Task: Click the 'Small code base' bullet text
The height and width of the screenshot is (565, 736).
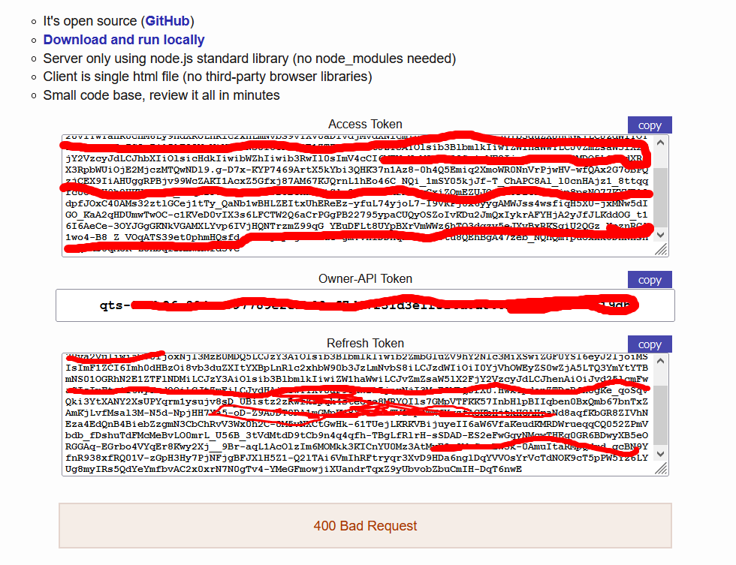Action: tap(161, 95)
